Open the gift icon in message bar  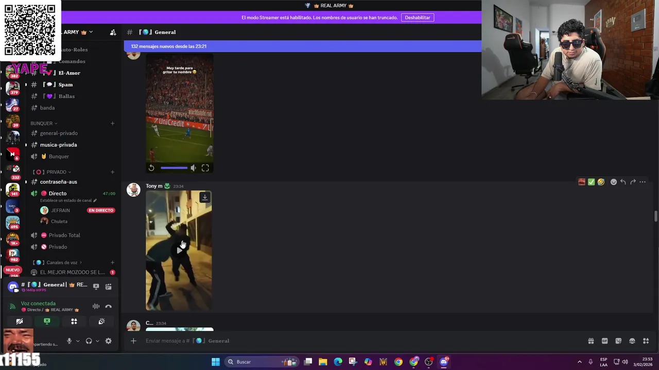pos(591,341)
